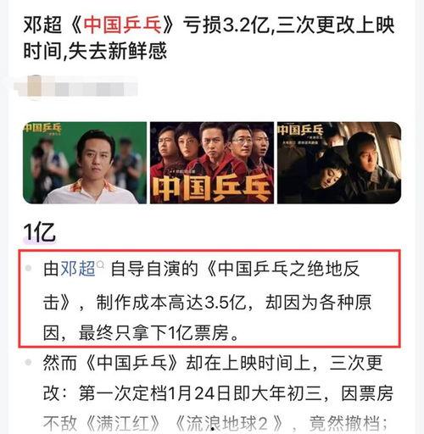Tap the blurred author avatar
The height and width of the screenshot is (434, 424).
(x=35, y=87)
